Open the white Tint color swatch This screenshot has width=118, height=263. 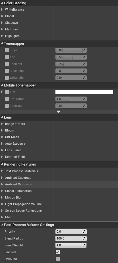pos(84,92)
